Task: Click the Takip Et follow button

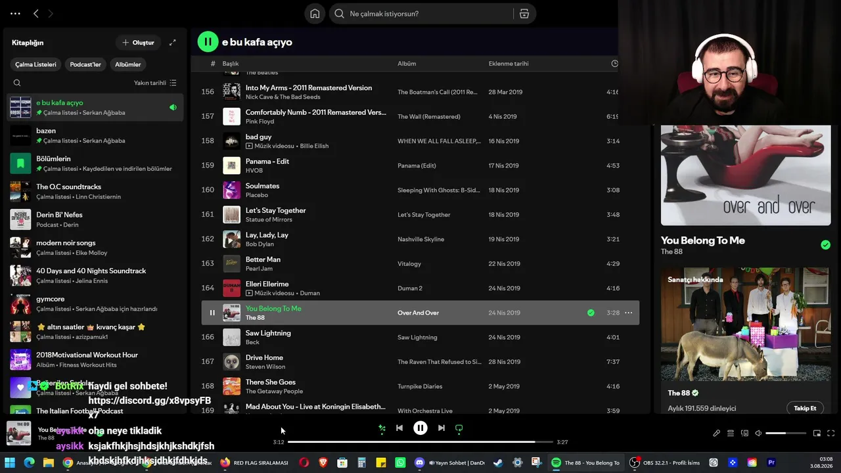Action: (805, 408)
